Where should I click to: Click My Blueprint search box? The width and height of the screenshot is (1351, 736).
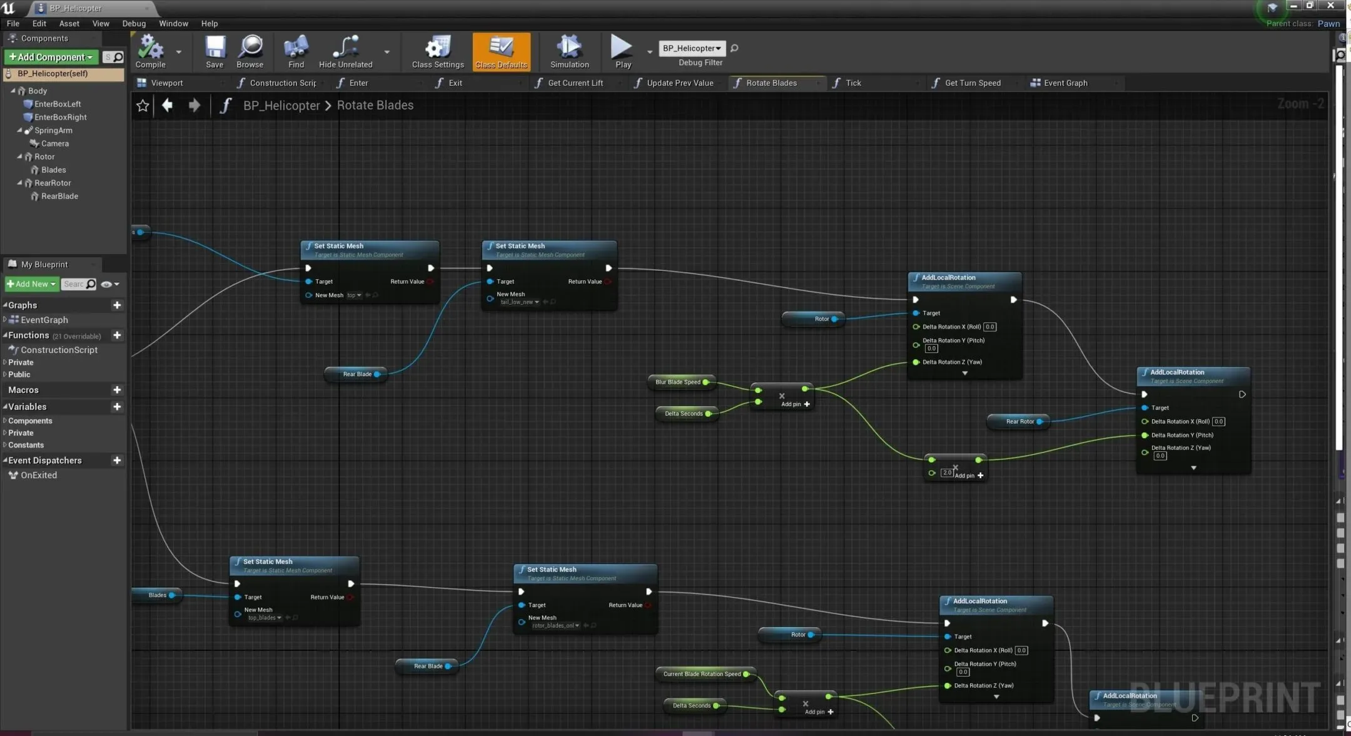(79, 284)
